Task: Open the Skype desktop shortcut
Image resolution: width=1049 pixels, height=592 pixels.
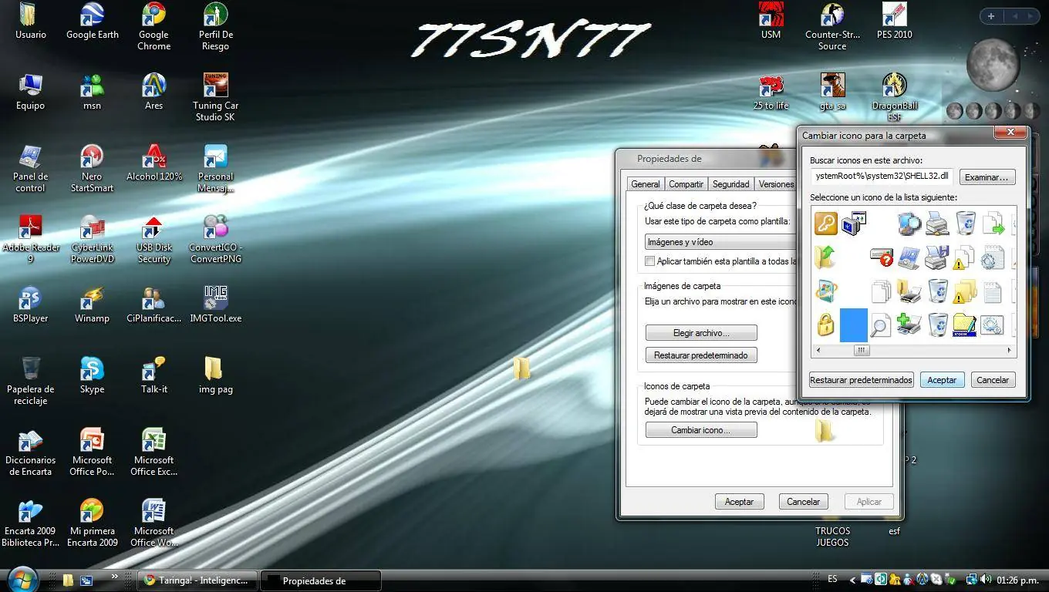Action: click(92, 375)
